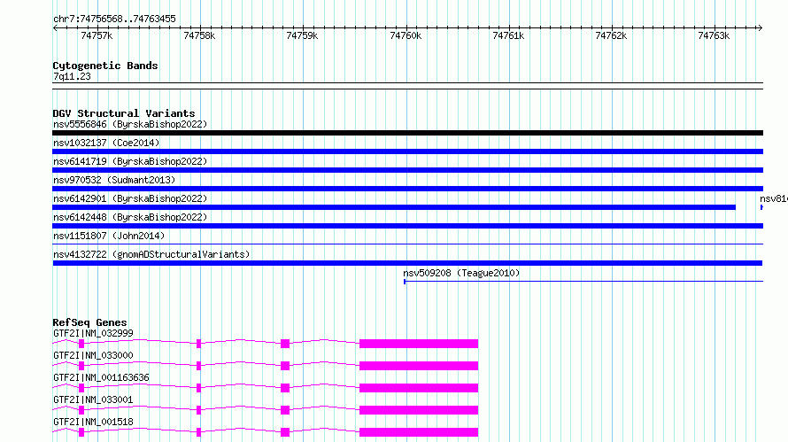This screenshot has height=442, width=788.
Task: Click the large last exon of NM_032999
Action: (x=419, y=344)
